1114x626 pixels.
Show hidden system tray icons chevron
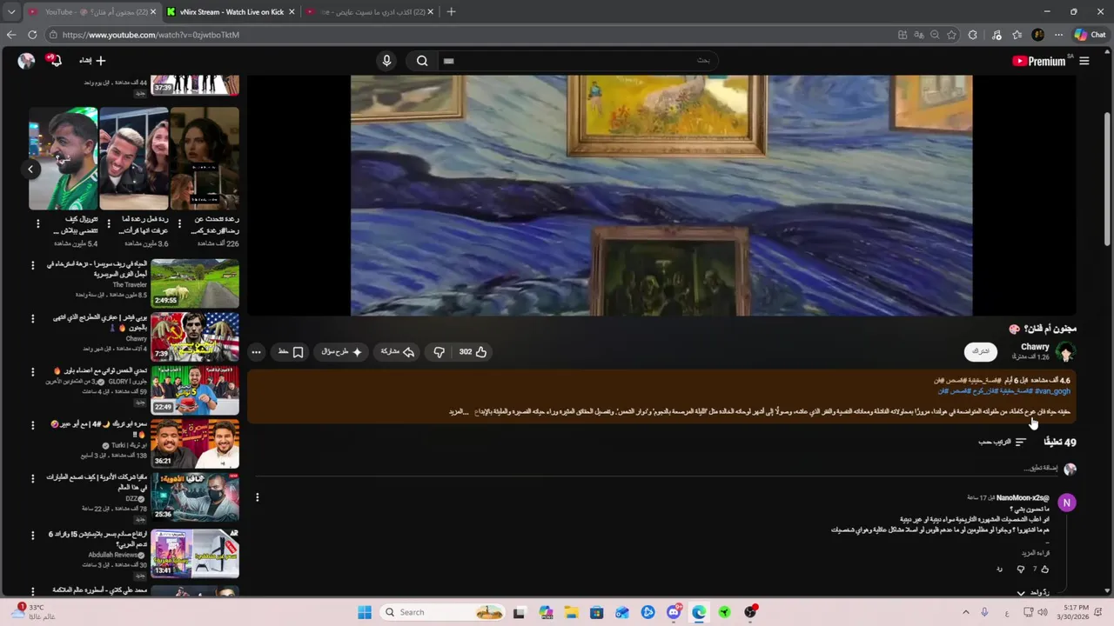point(965,612)
